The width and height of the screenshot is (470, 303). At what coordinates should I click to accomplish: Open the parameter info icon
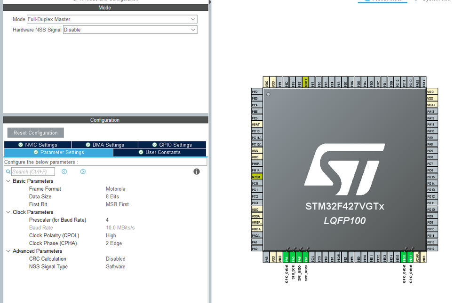click(x=197, y=171)
